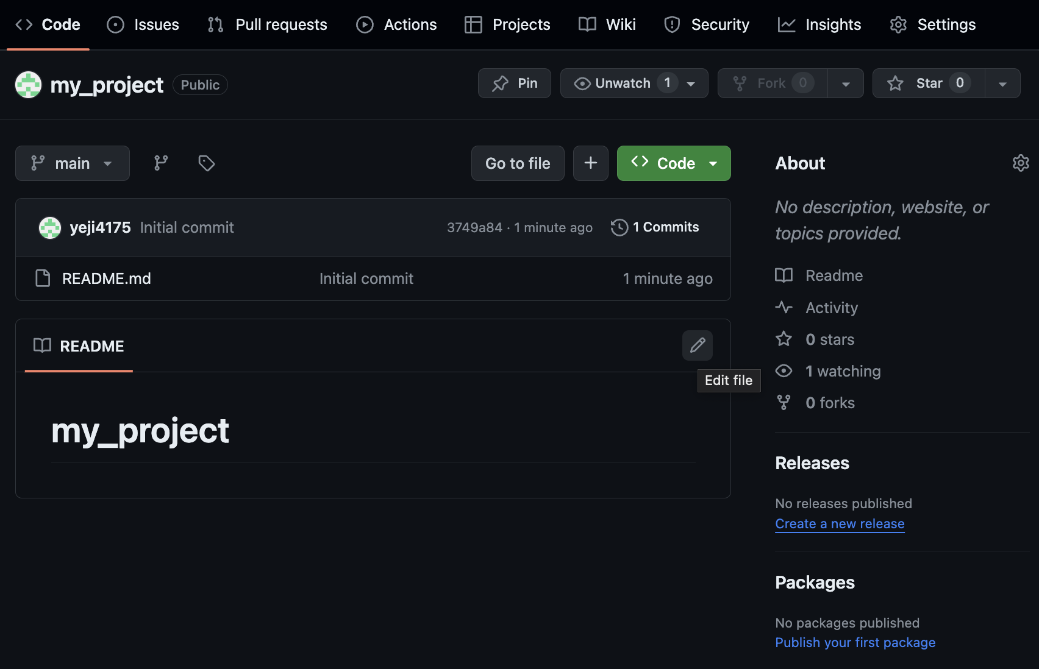Open the latest 'Initial commit' message link

(x=187, y=227)
